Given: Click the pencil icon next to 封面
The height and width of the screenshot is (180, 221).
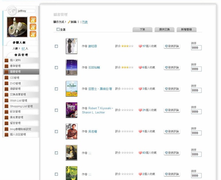Looking at the screenshot, I should pos(69,22).
